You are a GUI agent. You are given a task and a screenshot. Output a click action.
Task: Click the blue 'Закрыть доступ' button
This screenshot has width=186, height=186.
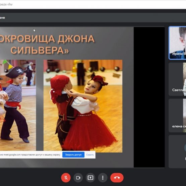click(73, 155)
